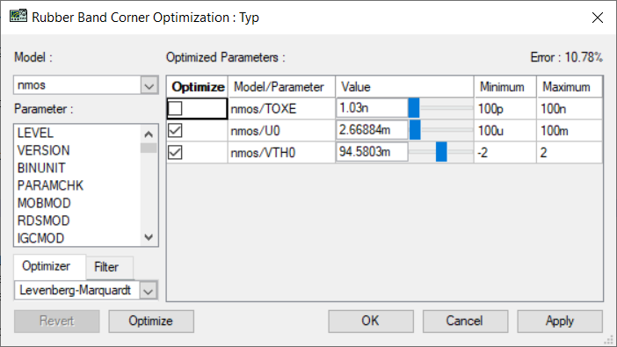
Task: Uncheck optimize for nmos/U0
Action: [175, 130]
